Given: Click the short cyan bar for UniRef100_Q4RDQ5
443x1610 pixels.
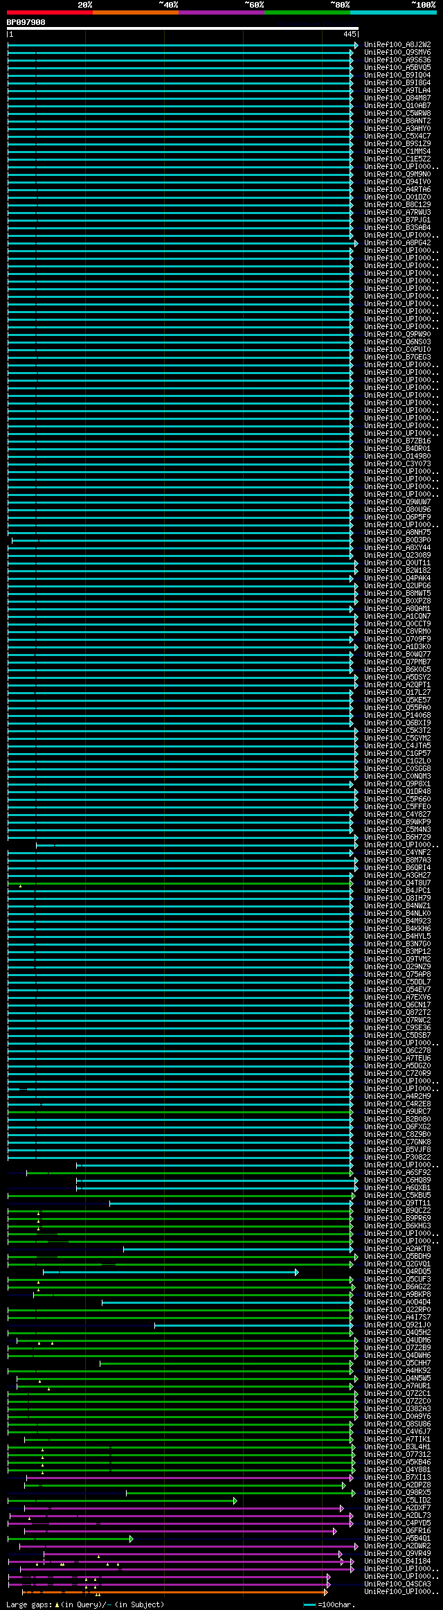Looking at the screenshot, I should [171, 1272].
